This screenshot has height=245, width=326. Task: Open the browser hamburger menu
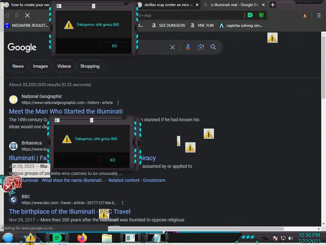point(319,15)
